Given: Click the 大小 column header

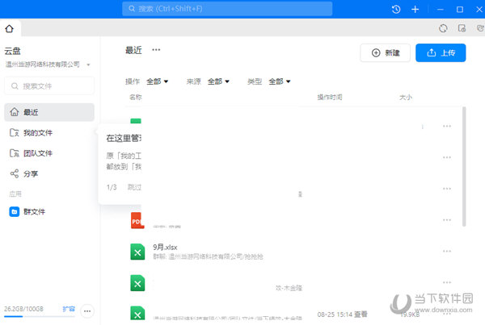Looking at the screenshot, I should coord(406,98).
